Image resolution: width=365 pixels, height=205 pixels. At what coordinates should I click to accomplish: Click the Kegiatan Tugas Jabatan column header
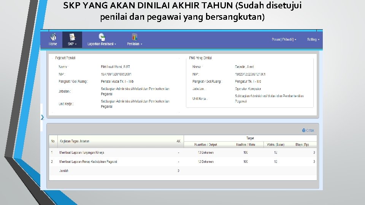tap(75, 141)
